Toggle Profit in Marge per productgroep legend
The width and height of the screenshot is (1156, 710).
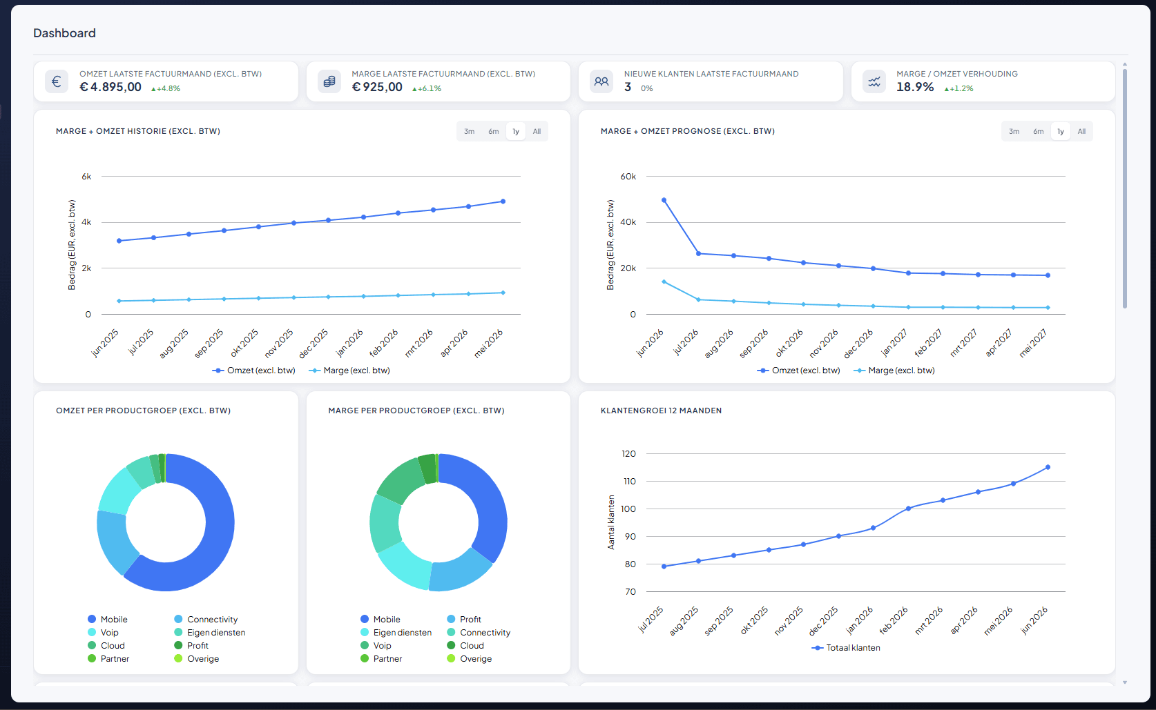point(464,620)
